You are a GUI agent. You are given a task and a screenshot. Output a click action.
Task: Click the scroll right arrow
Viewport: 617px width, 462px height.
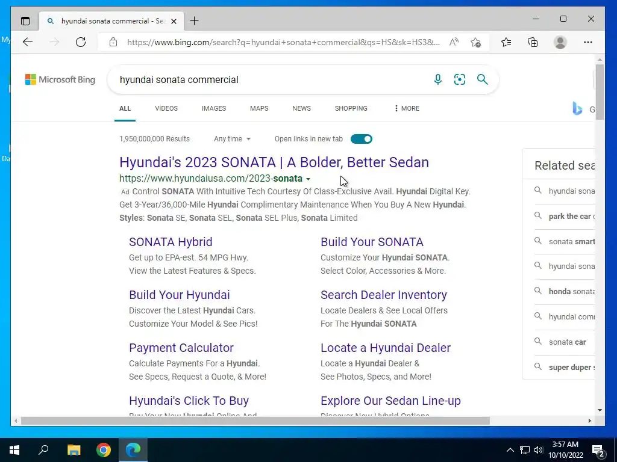[x=590, y=420]
